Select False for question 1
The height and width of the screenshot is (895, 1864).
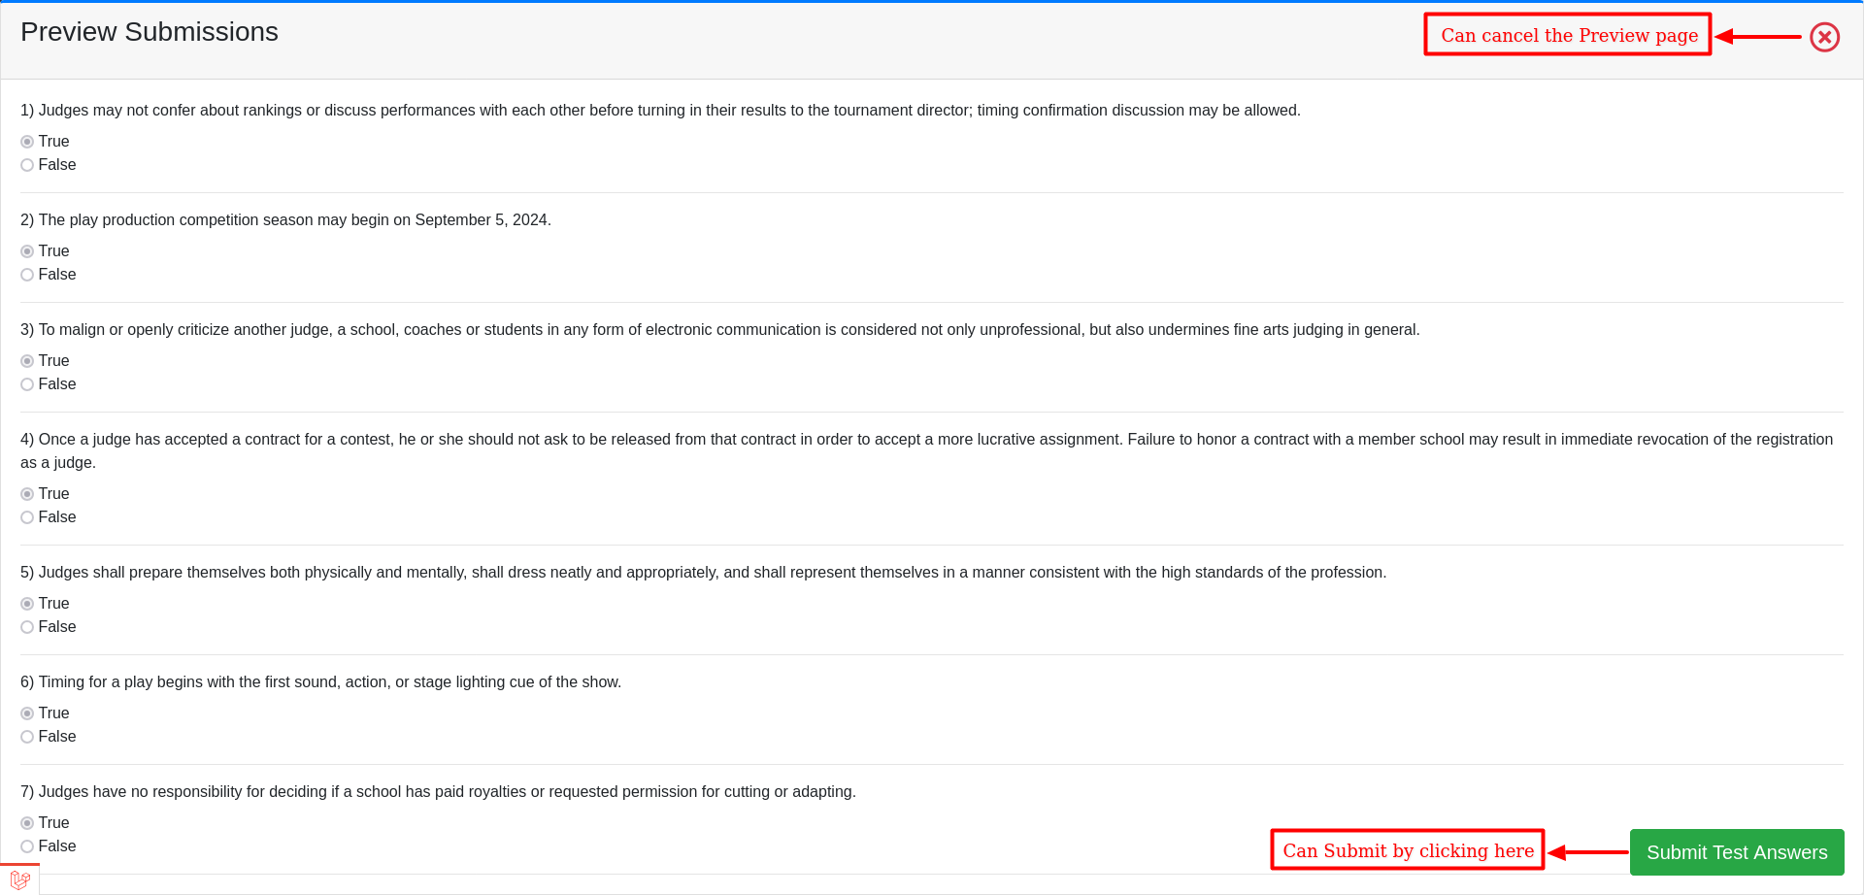click(x=27, y=165)
